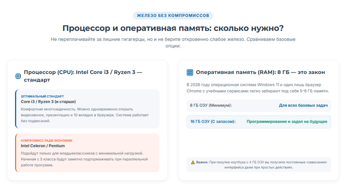345x188 pixels.
Task: Select the '16 ГБ ОЗУ (С запасом)' row
Action: point(259,122)
